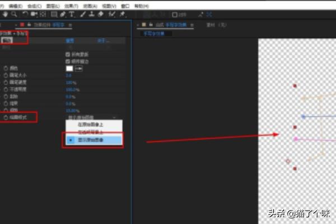This screenshot has height=224, width=336.
Task: Select the Puppet Pin tool
Action: click(123, 15)
